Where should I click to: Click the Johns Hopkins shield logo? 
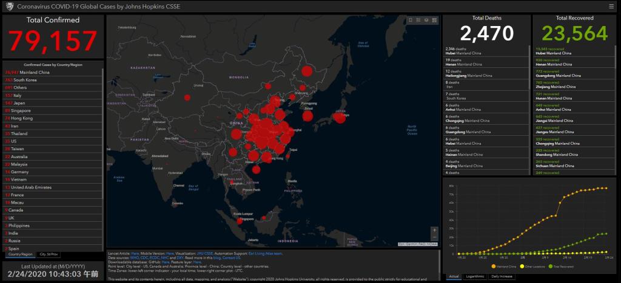coord(7,6)
